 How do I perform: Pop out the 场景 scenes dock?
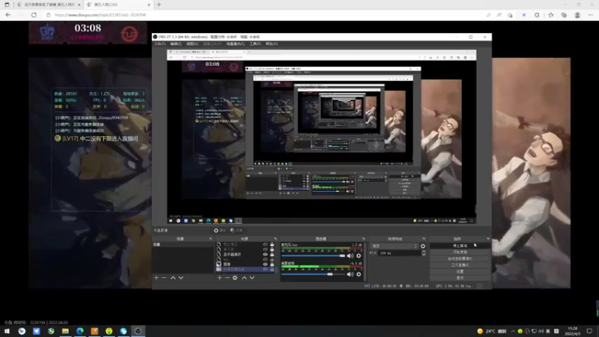210,239
